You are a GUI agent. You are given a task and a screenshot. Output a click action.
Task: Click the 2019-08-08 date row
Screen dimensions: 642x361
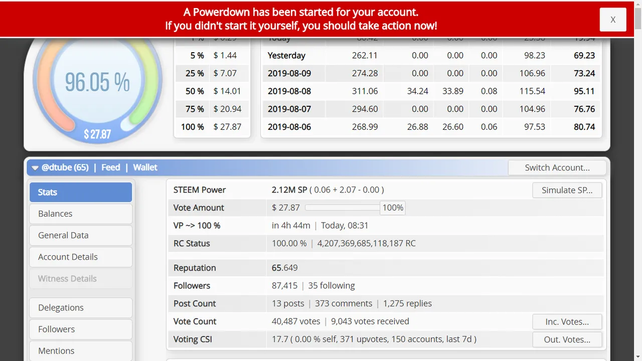431,91
